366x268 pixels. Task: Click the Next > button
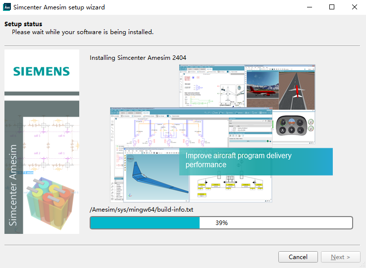point(340,257)
